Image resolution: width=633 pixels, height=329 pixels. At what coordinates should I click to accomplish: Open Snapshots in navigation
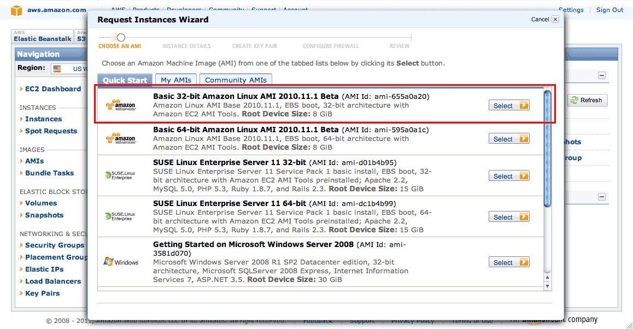coord(44,215)
